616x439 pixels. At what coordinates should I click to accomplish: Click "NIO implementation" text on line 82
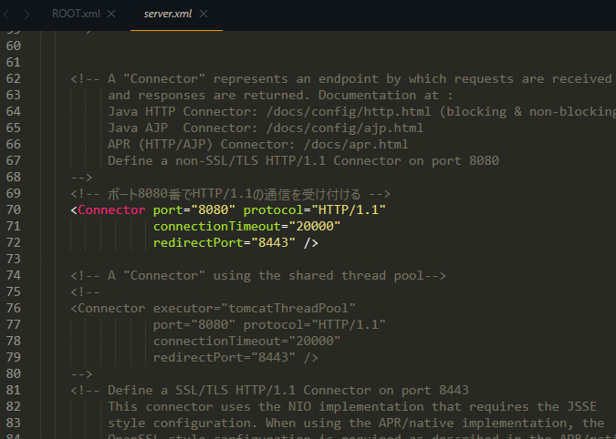[356, 406]
